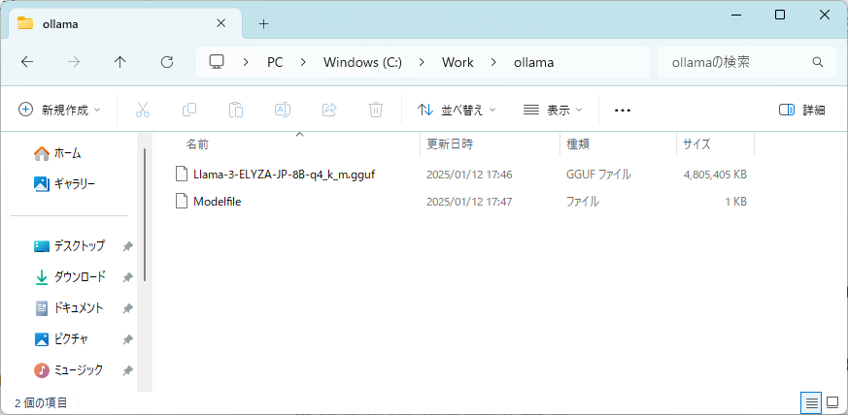Click PC in the address breadcrumb
The height and width of the screenshot is (415, 848).
[x=275, y=63]
